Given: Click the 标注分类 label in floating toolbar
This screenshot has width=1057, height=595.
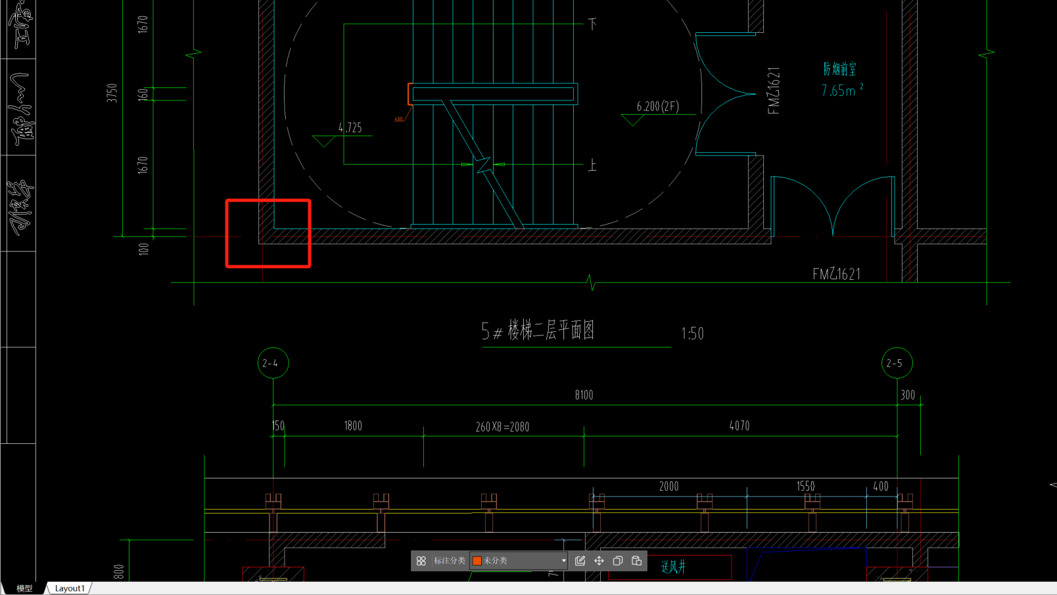Looking at the screenshot, I should click(x=450, y=561).
